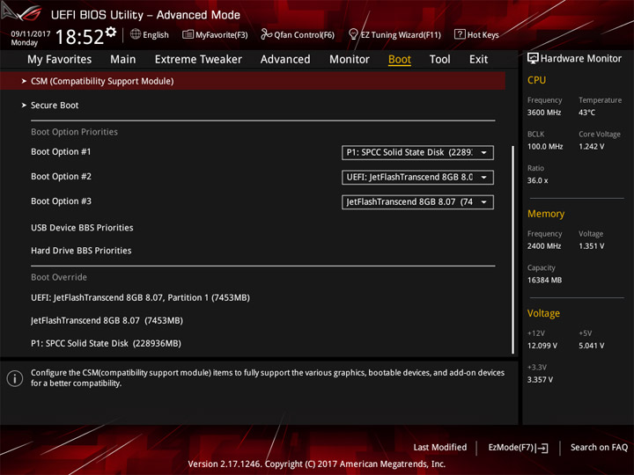Click the Hardware Monitor screen icon
The height and width of the screenshot is (475, 634).
click(533, 59)
